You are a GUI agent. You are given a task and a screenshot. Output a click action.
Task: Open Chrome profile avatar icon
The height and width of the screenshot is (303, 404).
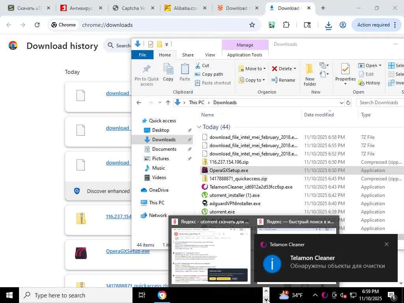click(343, 25)
